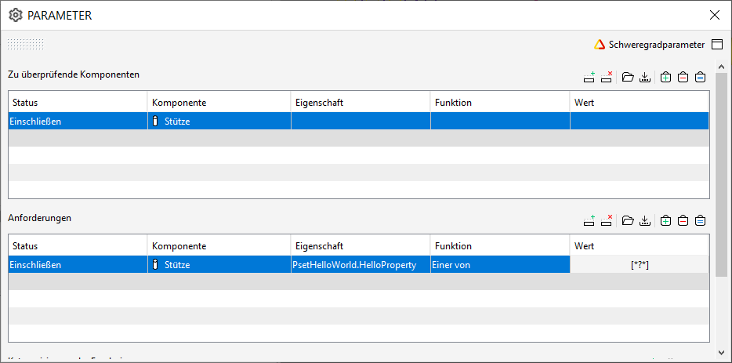Remove selection basket from Anforderungen
Viewport: 732px width, 363px height.
(683, 220)
